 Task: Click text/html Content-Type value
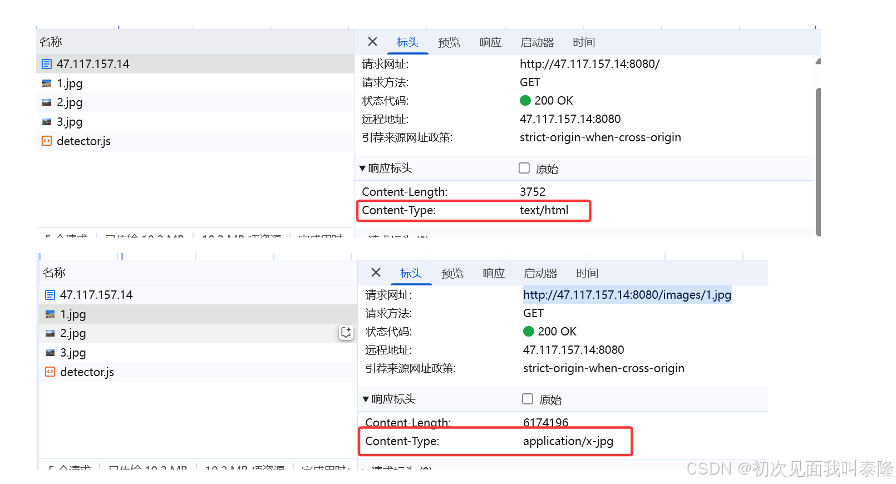coord(544,210)
